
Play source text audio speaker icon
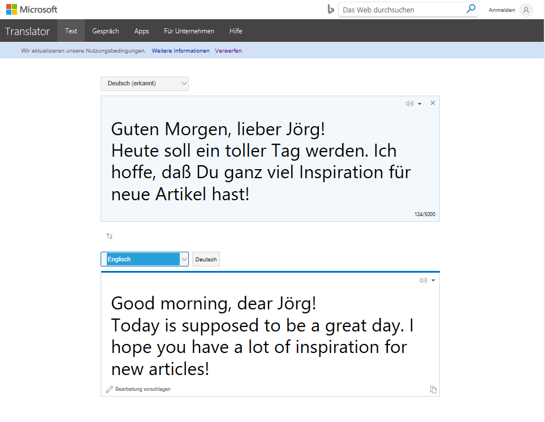409,104
